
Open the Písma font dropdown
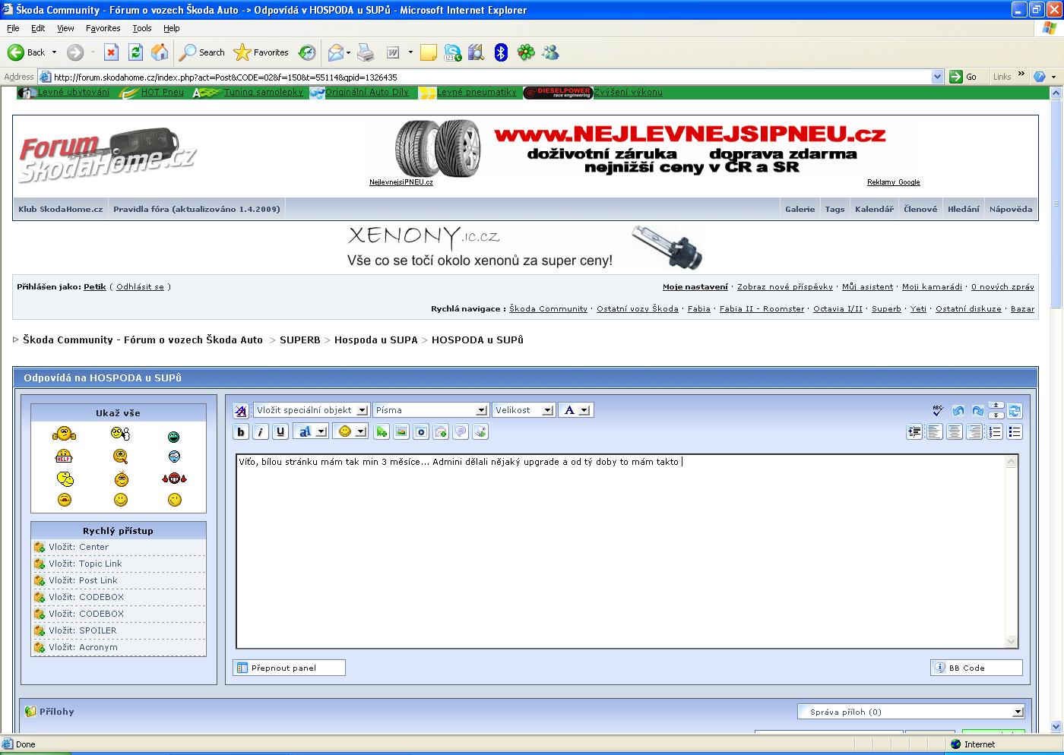430,410
